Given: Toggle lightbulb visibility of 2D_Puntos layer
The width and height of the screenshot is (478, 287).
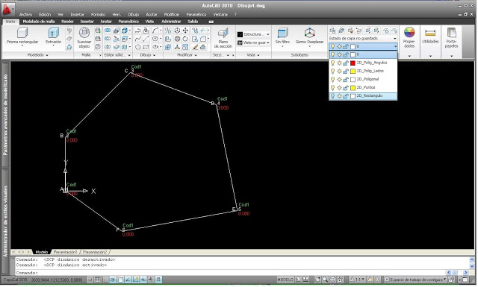Looking at the screenshot, I should (332, 87).
